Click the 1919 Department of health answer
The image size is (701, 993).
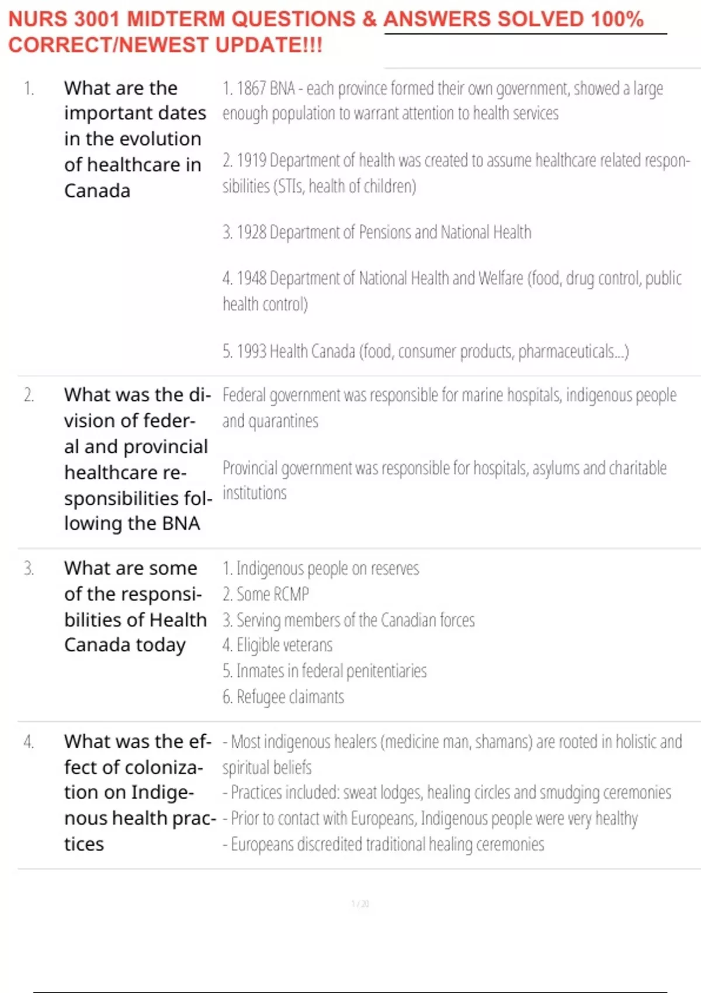(x=456, y=173)
